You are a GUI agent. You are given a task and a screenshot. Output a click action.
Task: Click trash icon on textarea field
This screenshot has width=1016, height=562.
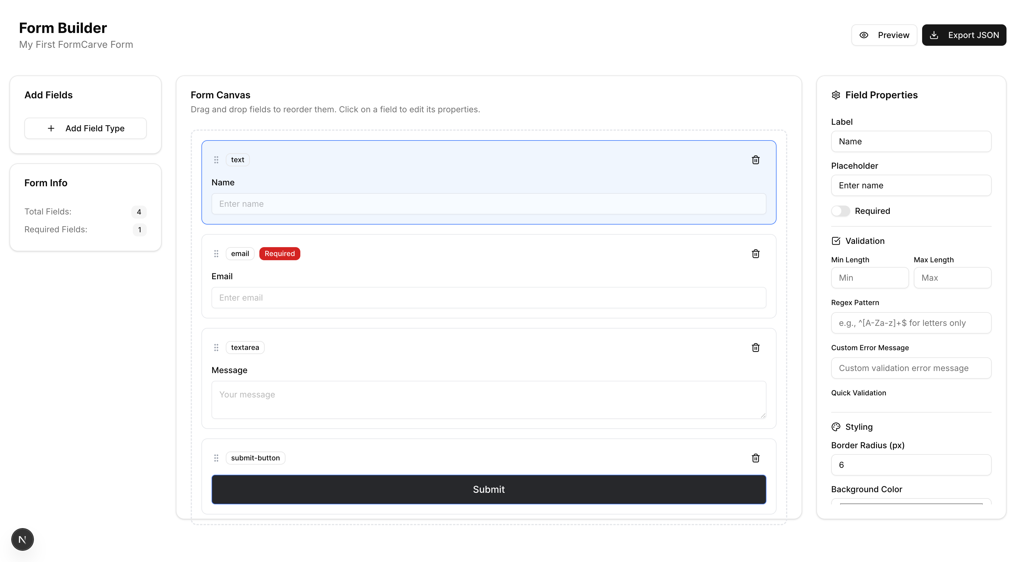[755, 348]
